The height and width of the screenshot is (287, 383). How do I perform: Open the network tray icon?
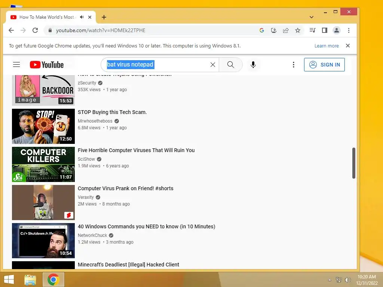[x=338, y=280]
